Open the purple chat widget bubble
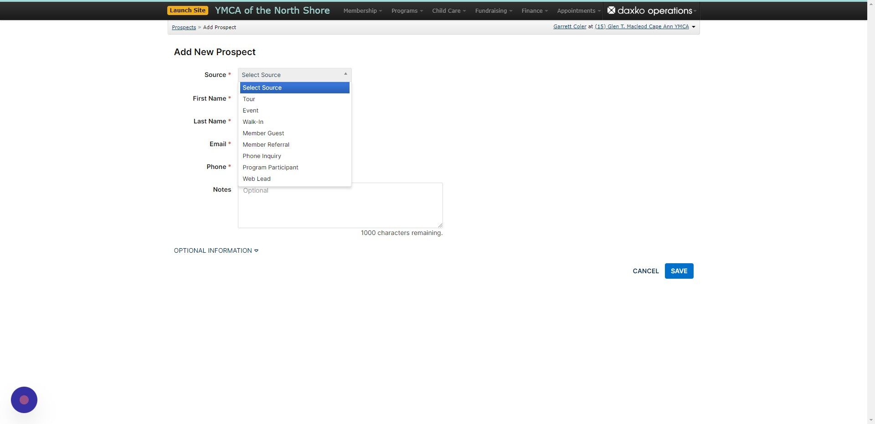The width and height of the screenshot is (875, 424). click(x=24, y=399)
